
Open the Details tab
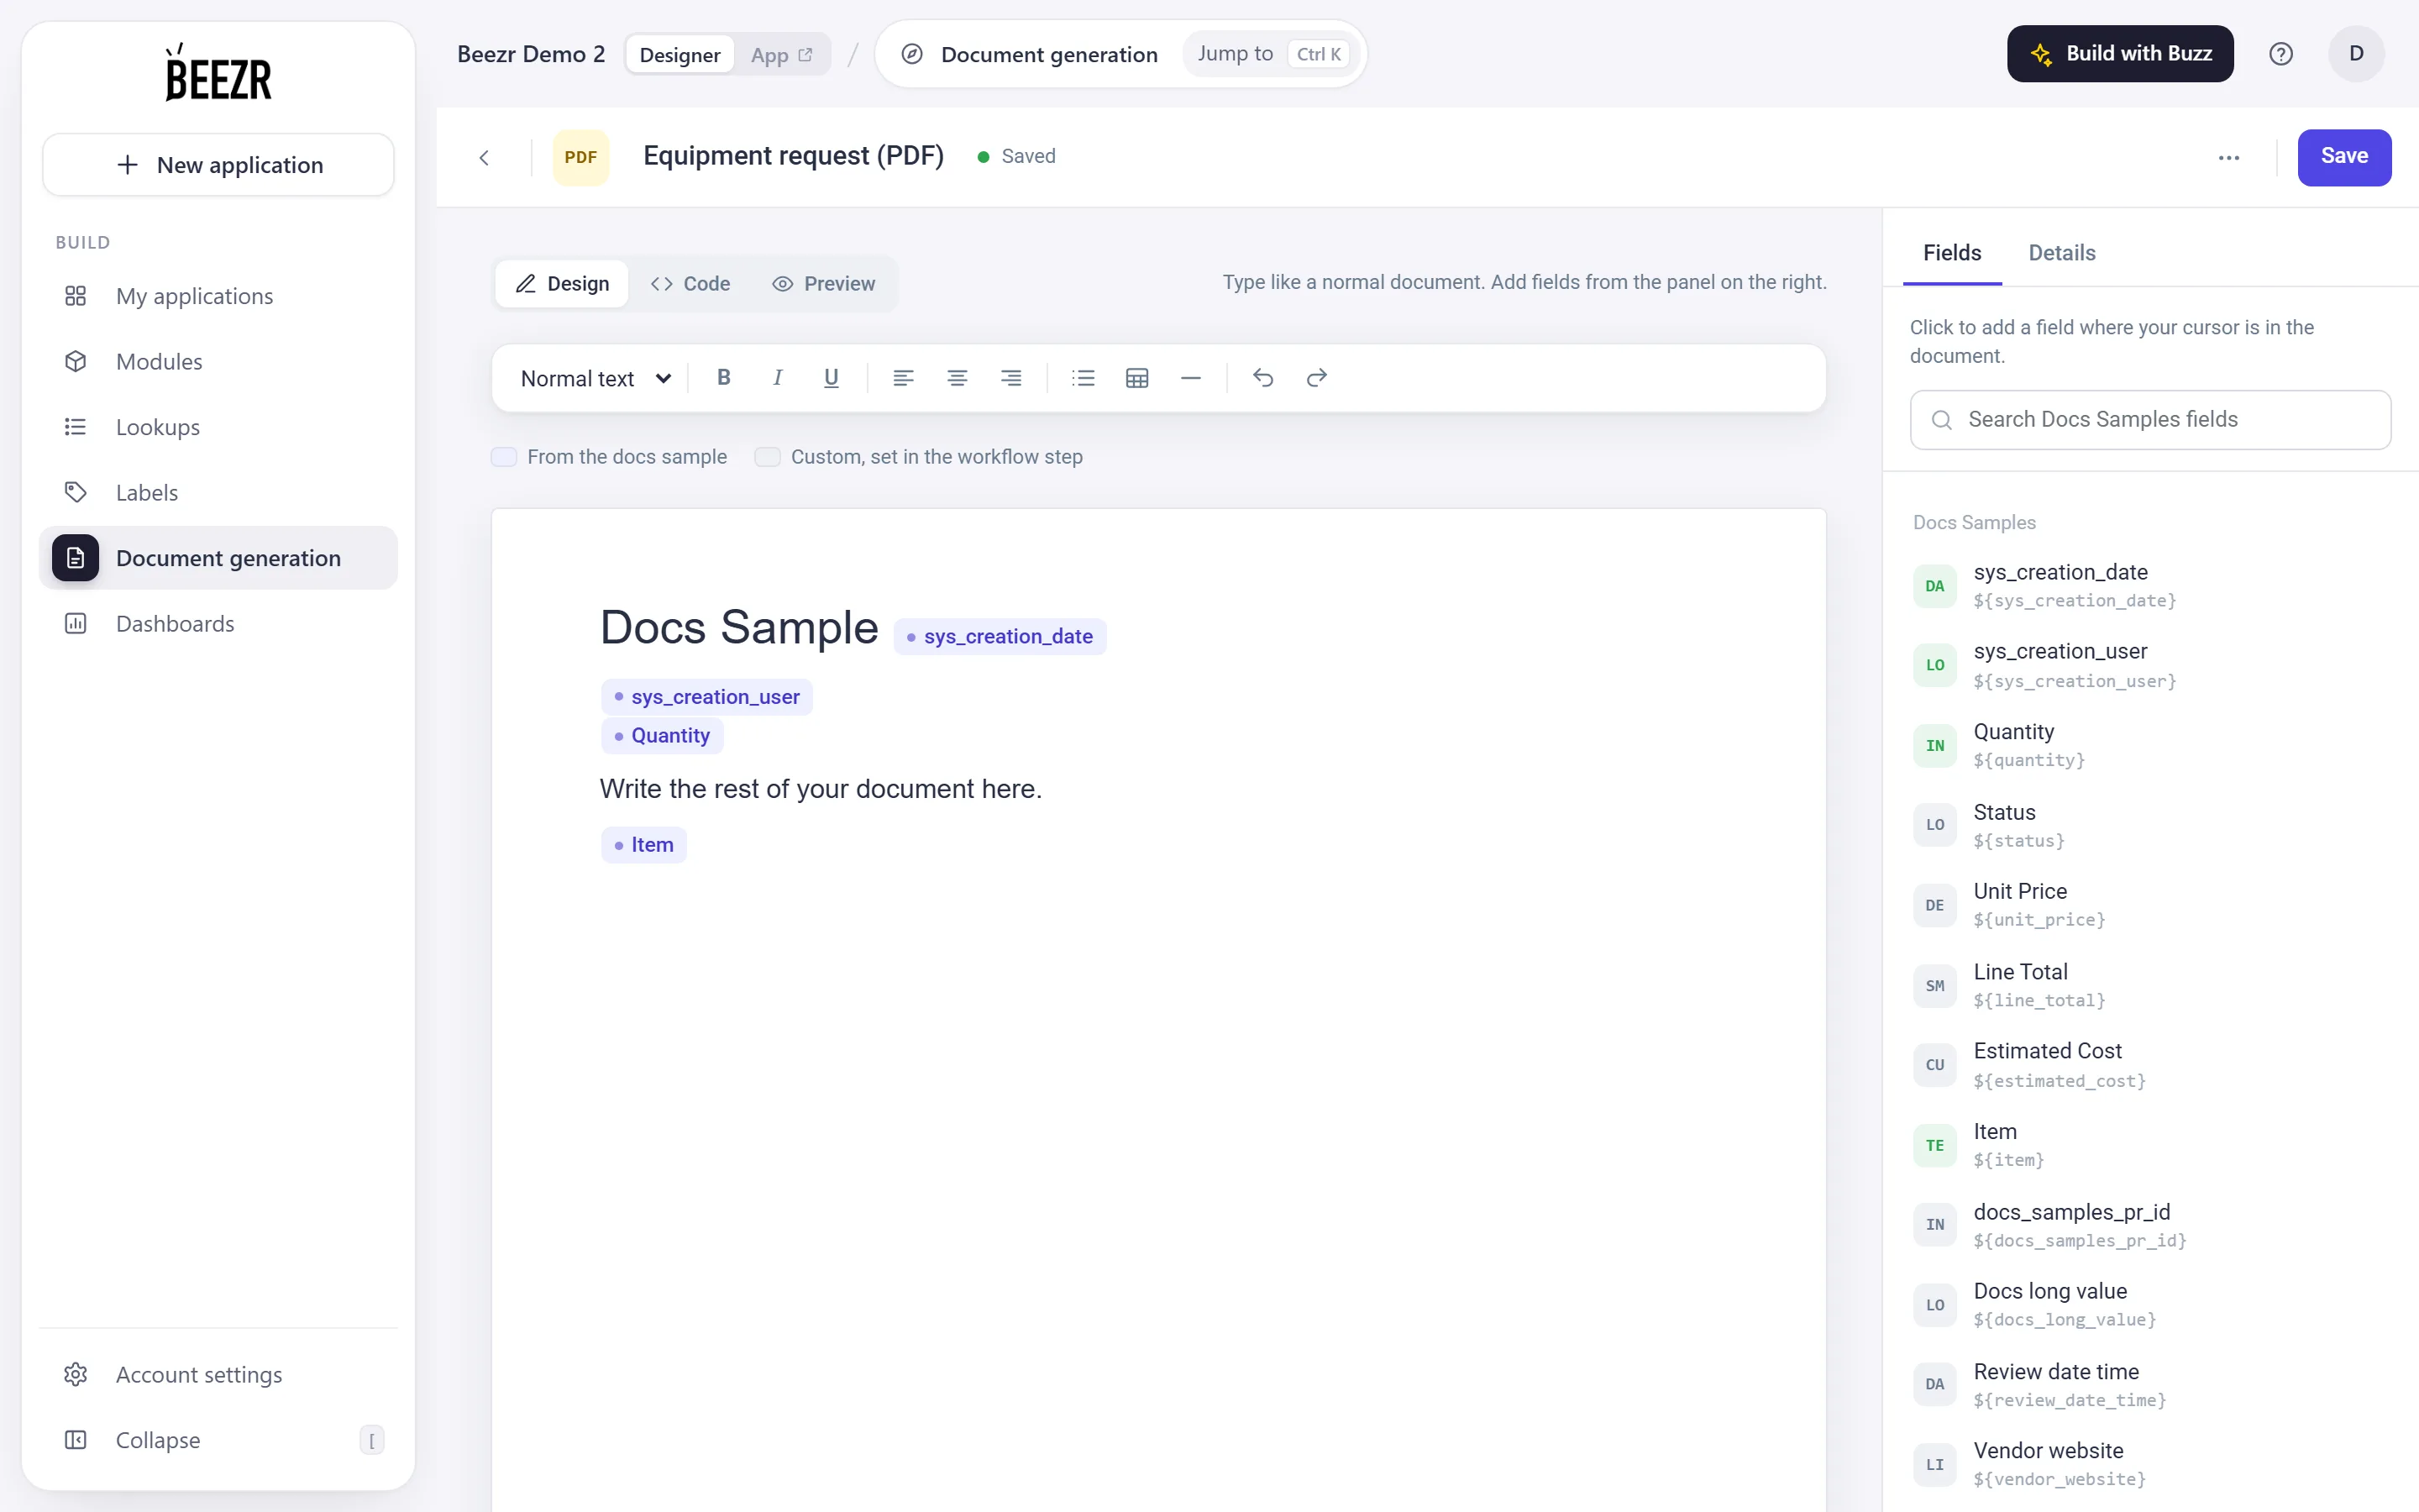(2061, 253)
